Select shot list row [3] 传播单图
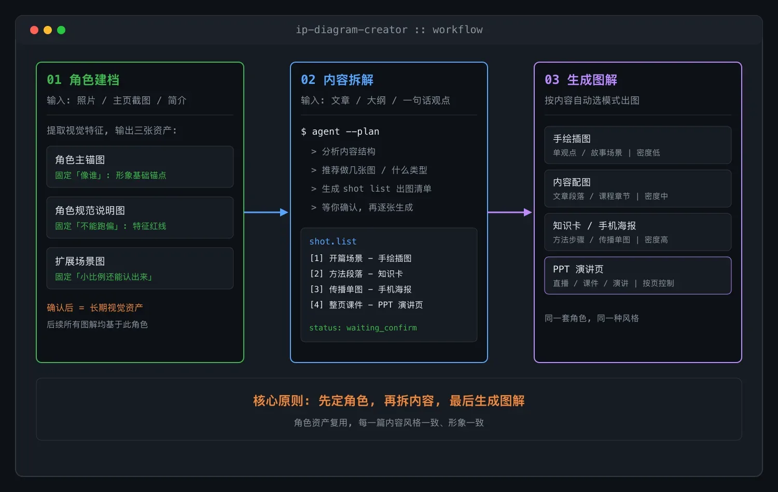Image resolution: width=778 pixels, height=492 pixels. tap(360, 289)
